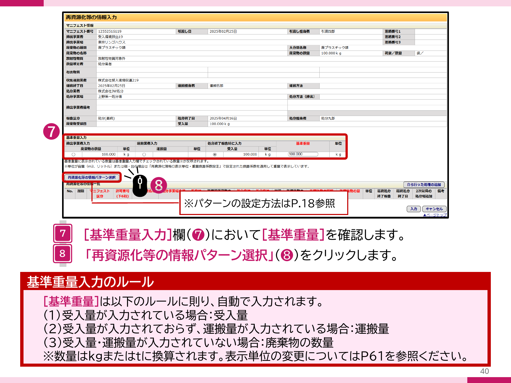Click the マニフェスト区分 column header

tap(100, 194)
